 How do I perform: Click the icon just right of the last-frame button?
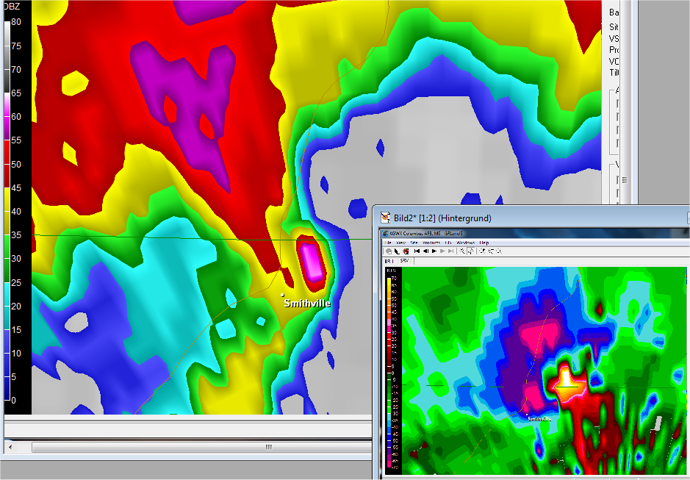tap(462, 251)
